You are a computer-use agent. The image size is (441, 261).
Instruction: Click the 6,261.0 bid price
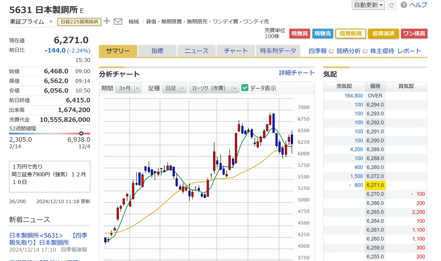pos(375,230)
